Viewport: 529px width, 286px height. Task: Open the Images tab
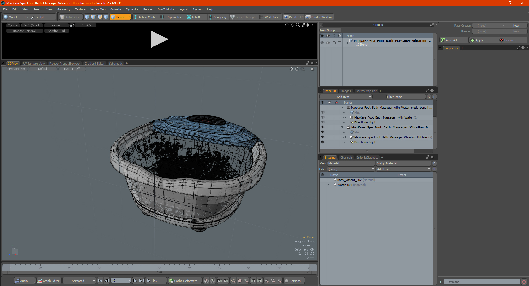pyautogui.click(x=346, y=91)
